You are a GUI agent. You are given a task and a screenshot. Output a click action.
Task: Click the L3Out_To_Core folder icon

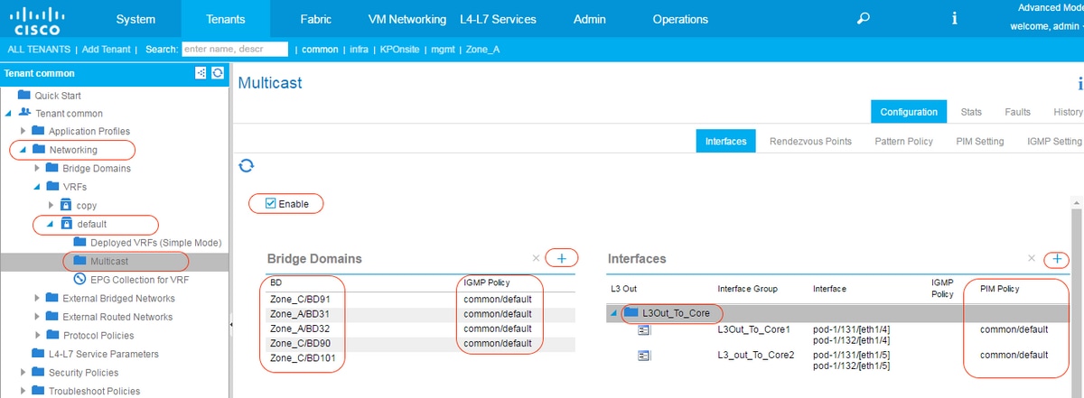(x=631, y=313)
